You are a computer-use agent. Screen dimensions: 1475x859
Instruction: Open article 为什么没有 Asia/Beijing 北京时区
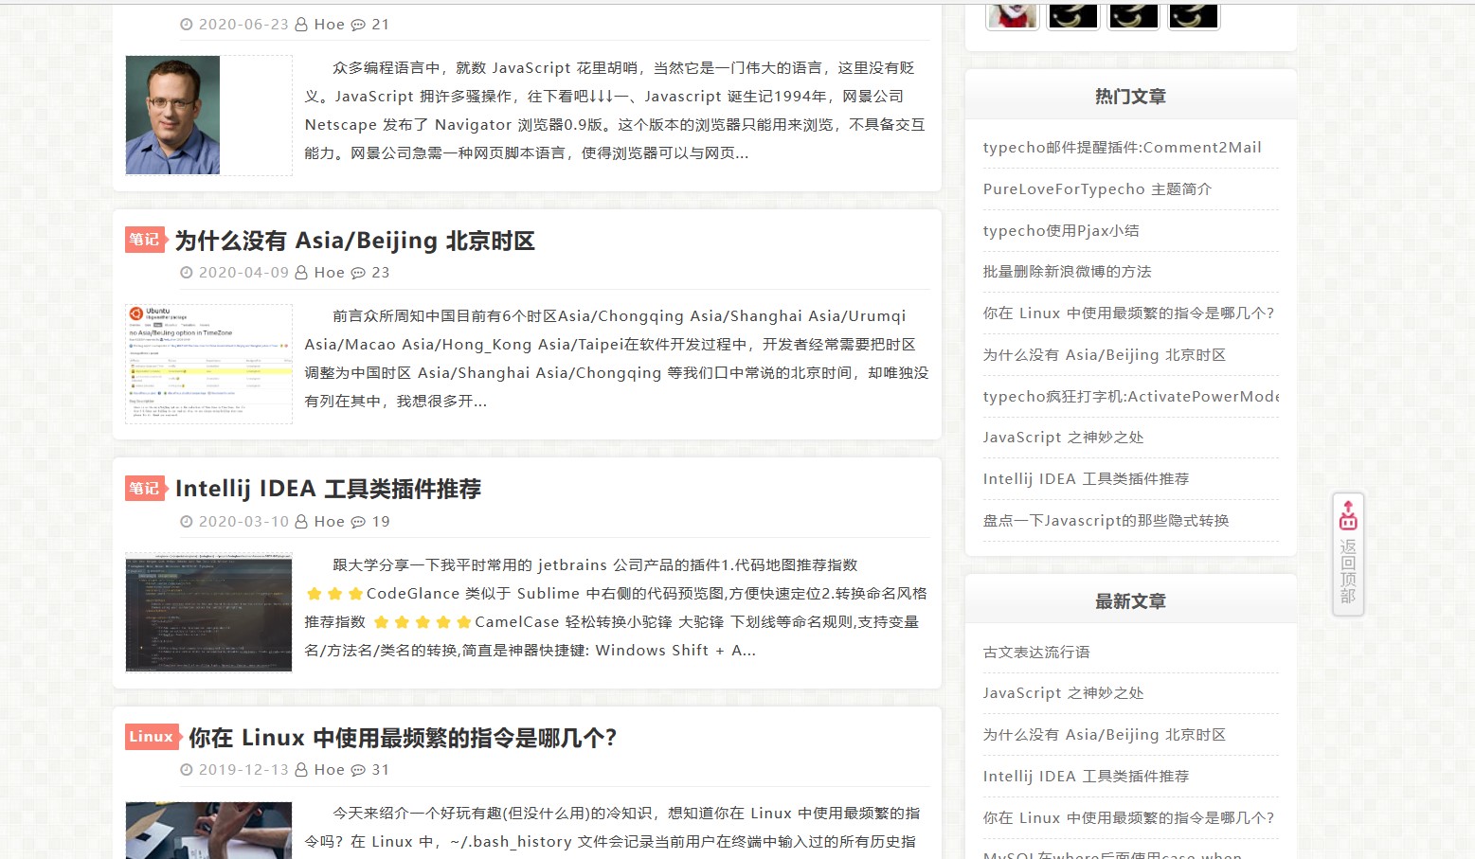352,241
